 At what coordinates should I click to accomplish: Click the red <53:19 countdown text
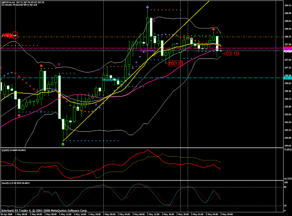[x=231, y=54]
